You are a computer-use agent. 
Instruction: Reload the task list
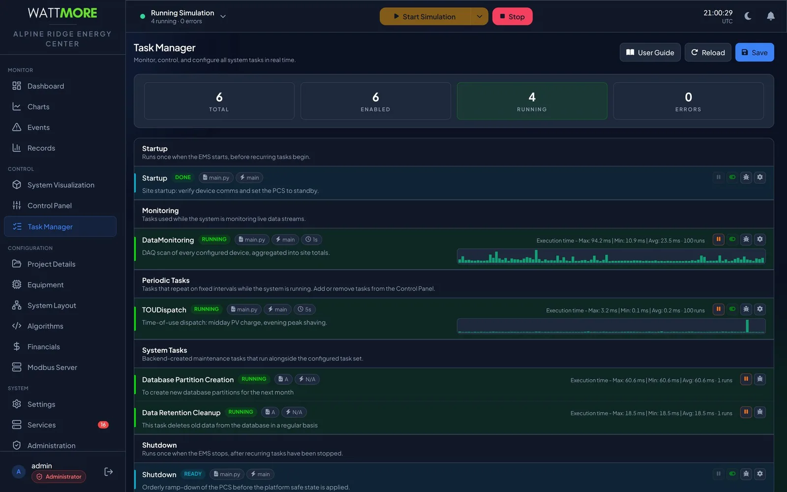(708, 53)
